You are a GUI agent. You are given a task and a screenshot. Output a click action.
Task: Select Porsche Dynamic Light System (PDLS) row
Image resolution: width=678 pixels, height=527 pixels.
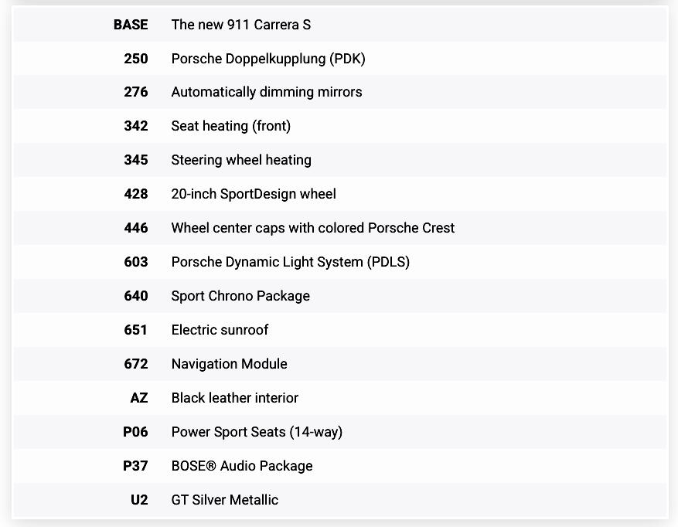click(x=291, y=262)
